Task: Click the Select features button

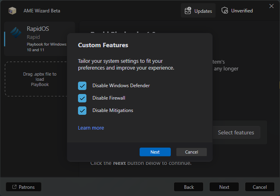Action: point(236,132)
